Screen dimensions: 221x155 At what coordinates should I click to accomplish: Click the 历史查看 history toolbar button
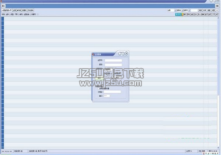click(31, 10)
